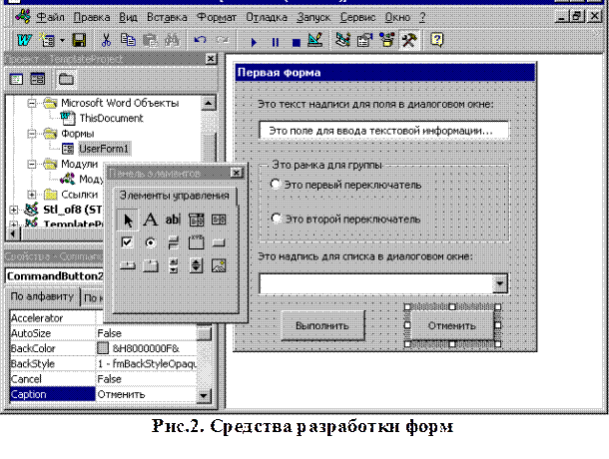The width and height of the screenshot is (609, 459).
Task: Click the Reset stop button
Action: pos(296,42)
